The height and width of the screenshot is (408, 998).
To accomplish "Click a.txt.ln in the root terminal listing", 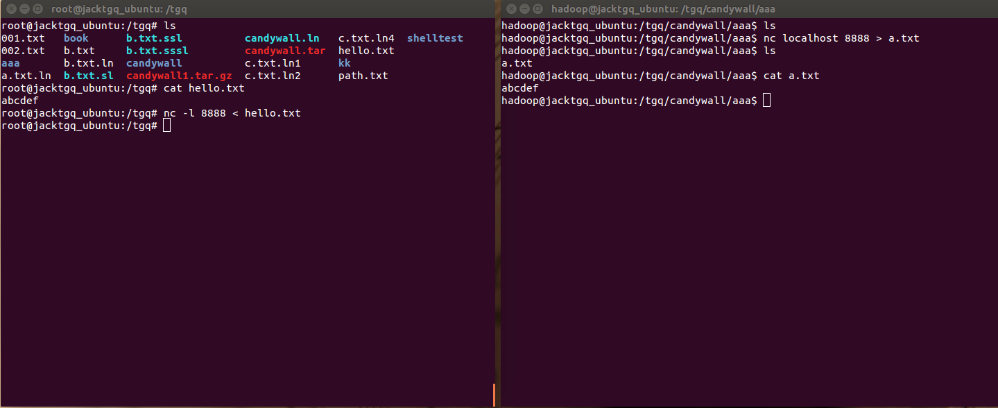I will 26,76.
